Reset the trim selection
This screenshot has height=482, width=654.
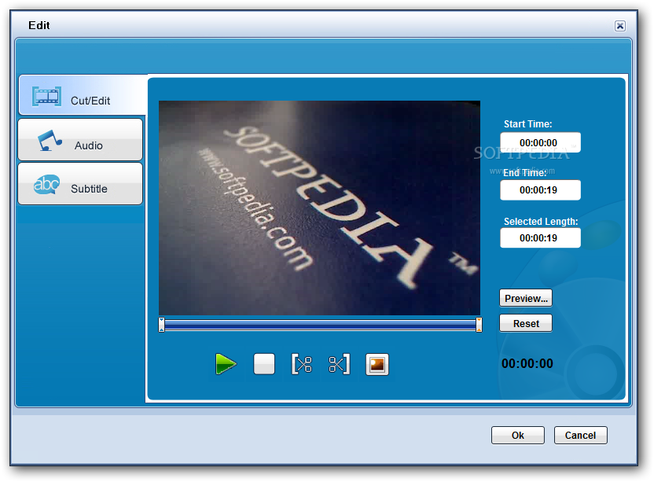point(526,323)
